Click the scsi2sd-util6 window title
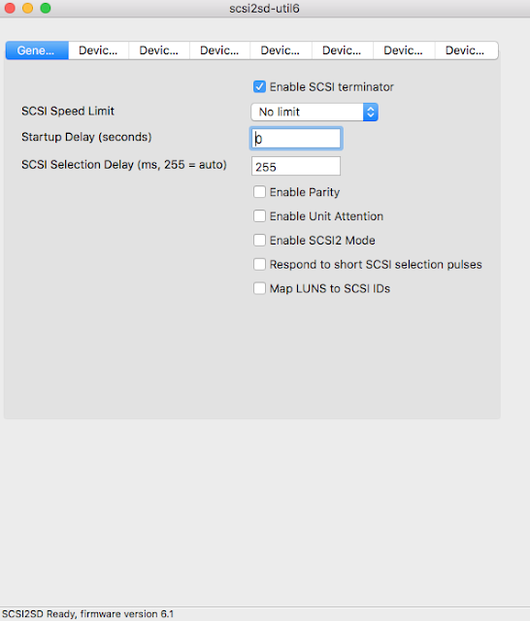 coord(264,9)
